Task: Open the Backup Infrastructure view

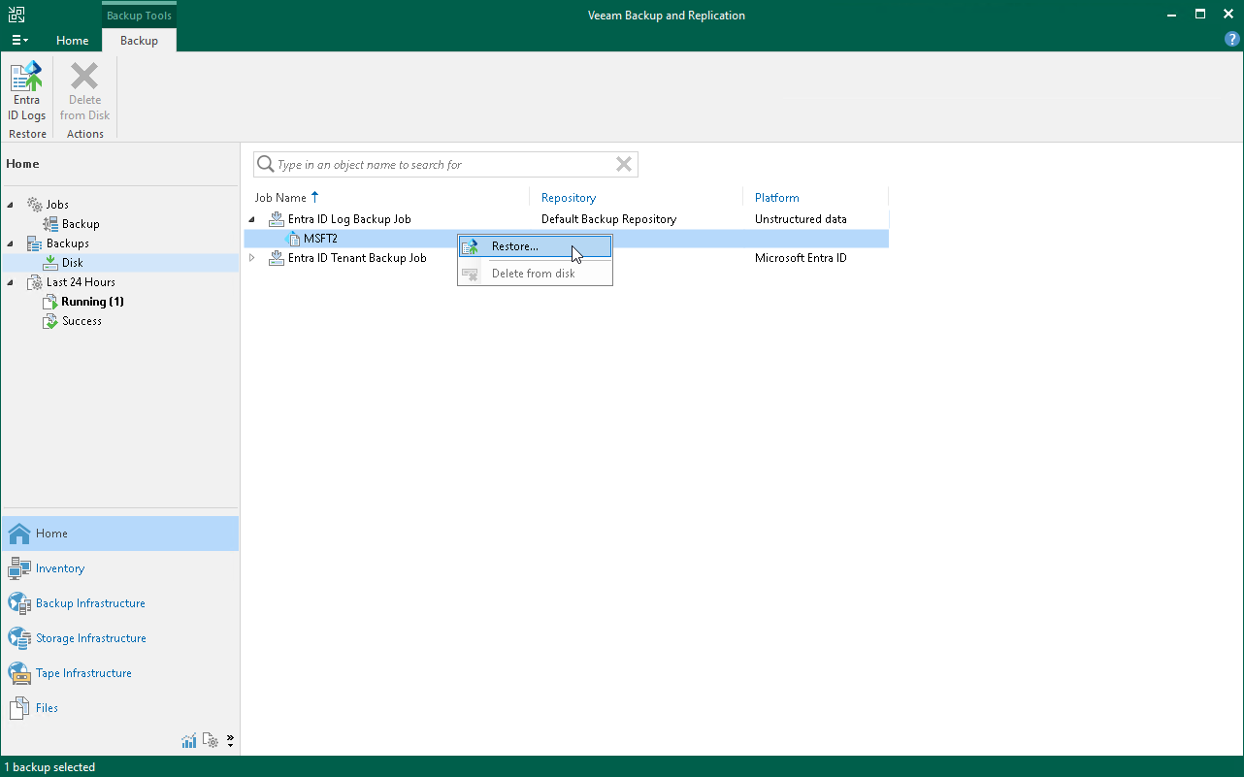Action: pos(119,603)
